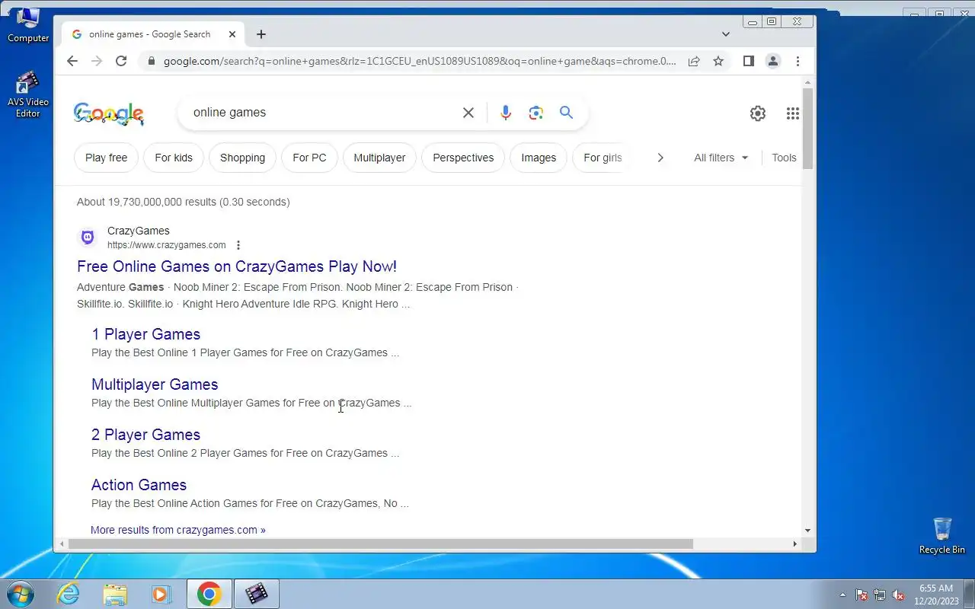Open AVS Video Editor taskbar button
975x609 pixels.
(x=257, y=594)
